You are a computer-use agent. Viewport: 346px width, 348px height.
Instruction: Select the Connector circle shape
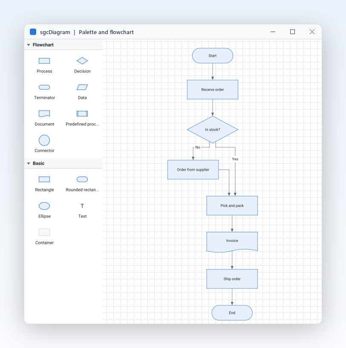tap(44, 140)
